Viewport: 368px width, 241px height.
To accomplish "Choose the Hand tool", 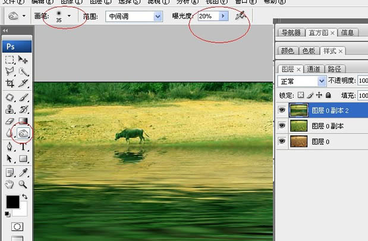I will [x=10, y=184].
